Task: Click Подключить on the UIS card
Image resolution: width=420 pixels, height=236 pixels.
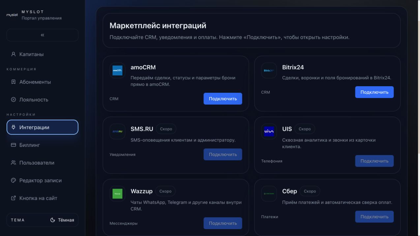Action: [375, 161]
